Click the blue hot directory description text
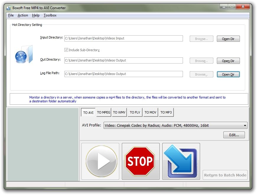 pyautogui.click(x=127, y=99)
